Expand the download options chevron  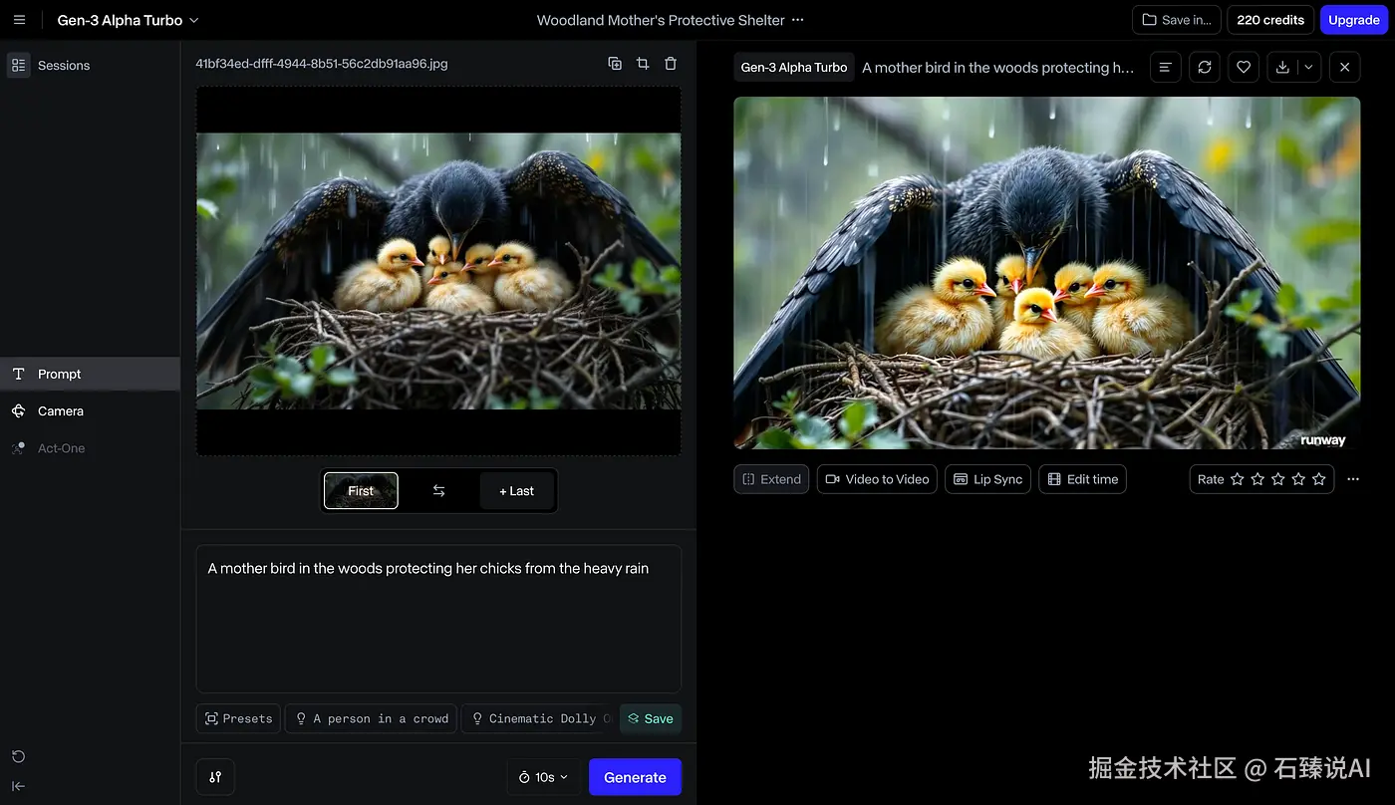coord(1309,67)
